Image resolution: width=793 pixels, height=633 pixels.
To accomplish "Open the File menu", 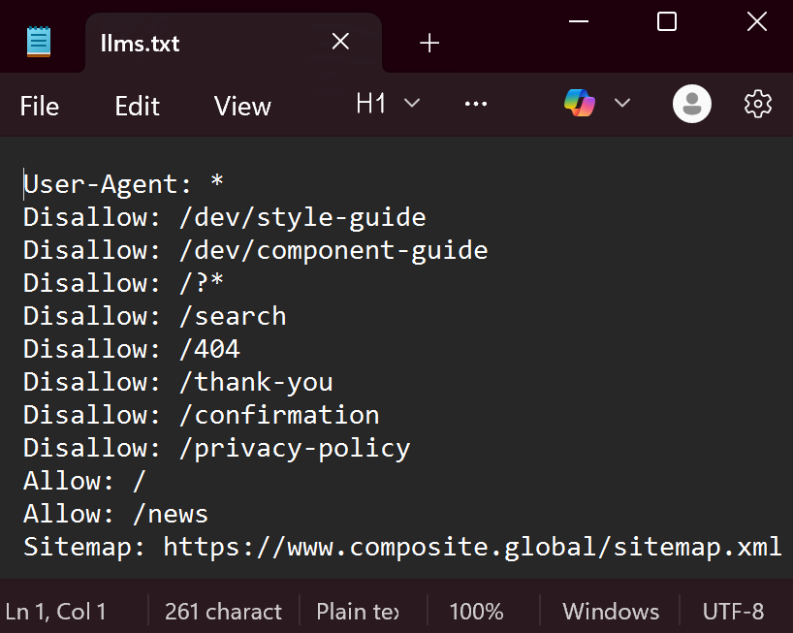I will 39,106.
